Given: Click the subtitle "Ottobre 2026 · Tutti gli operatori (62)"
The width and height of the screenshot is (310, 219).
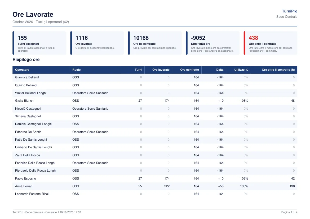Looking at the screenshot, I should pyautogui.click(x=41, y=22).
